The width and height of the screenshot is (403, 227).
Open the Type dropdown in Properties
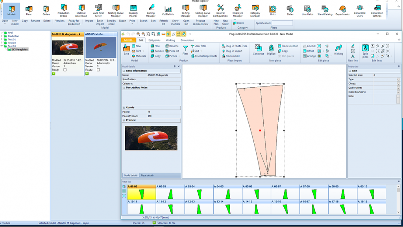(x=398, y=79)
